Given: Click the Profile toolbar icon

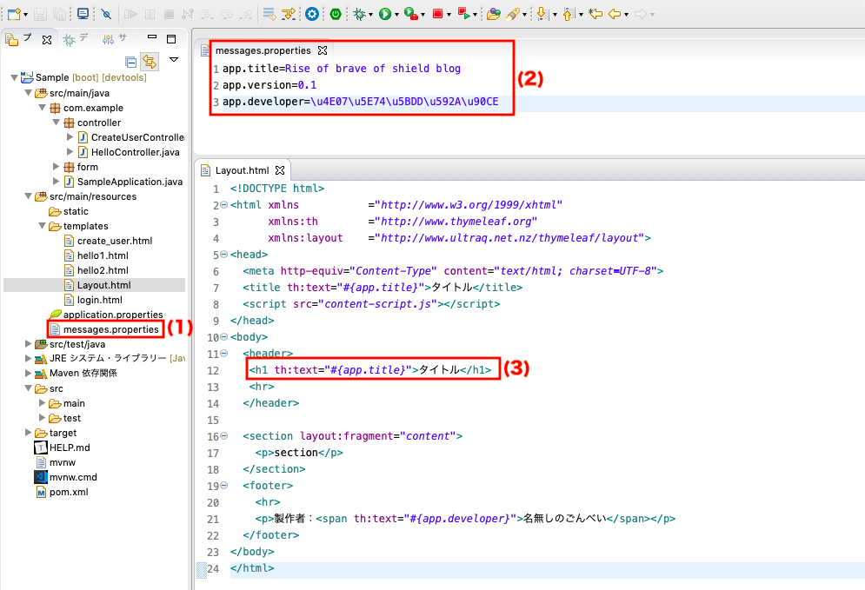Looking at the screenshot, I should (409, 14).
